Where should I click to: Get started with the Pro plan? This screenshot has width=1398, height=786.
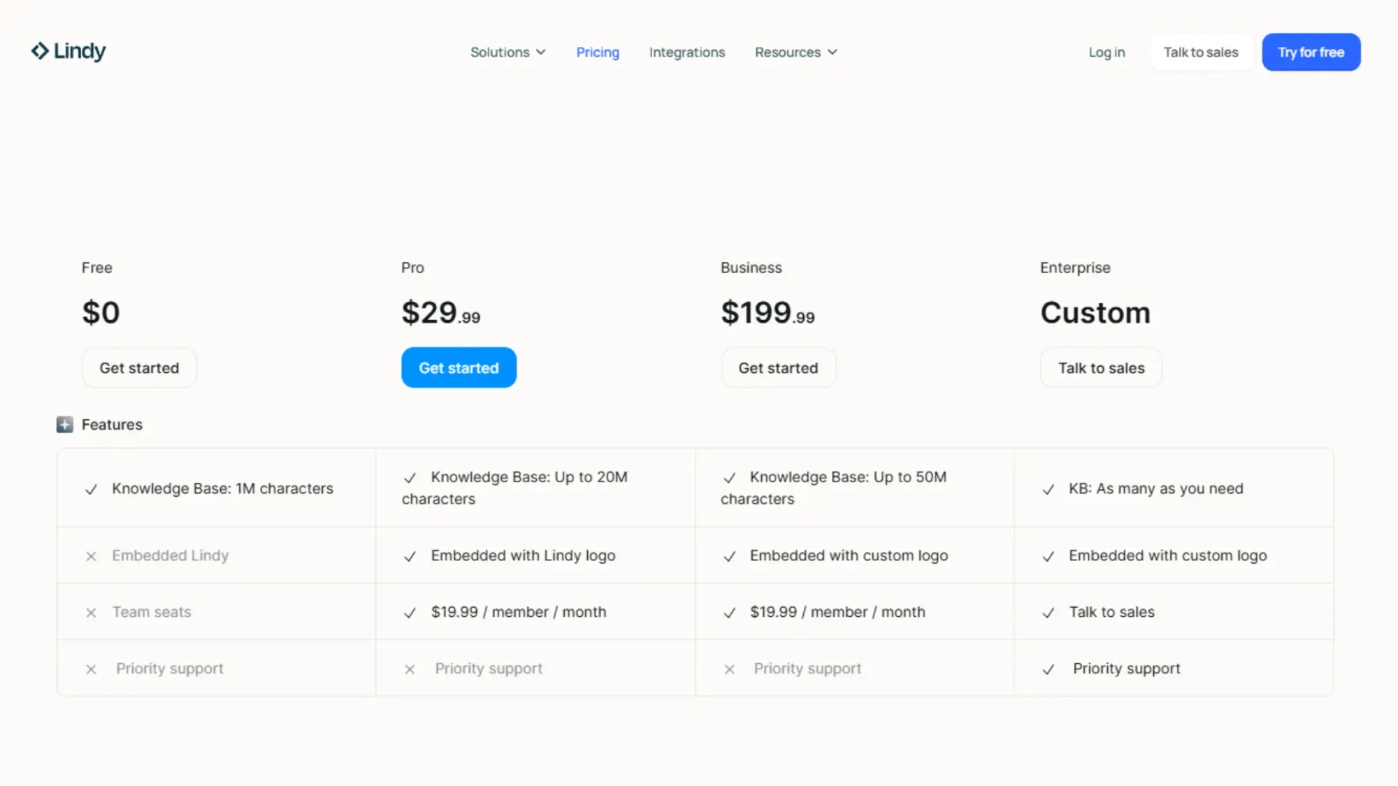tap(459, 367)
